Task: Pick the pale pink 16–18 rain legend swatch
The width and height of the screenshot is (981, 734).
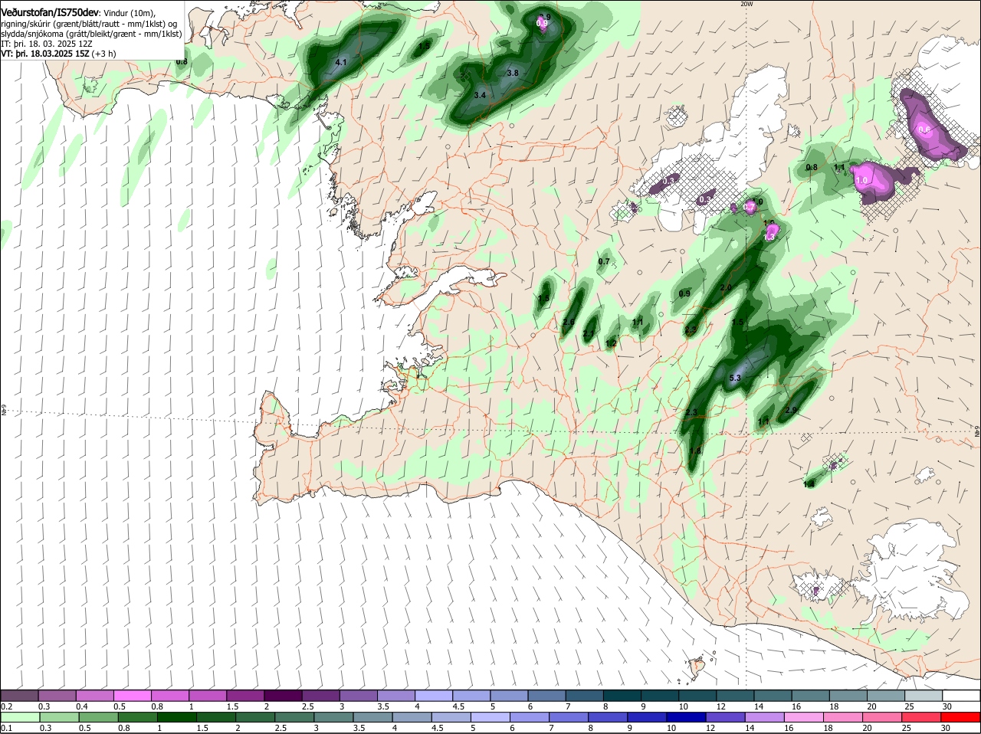Action: tap(805, 718)
